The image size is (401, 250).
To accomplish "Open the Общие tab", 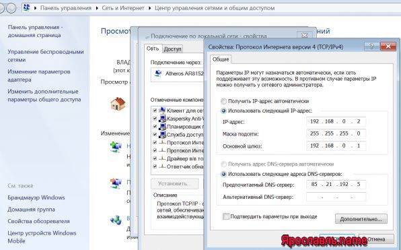I will tap(221, 59).
